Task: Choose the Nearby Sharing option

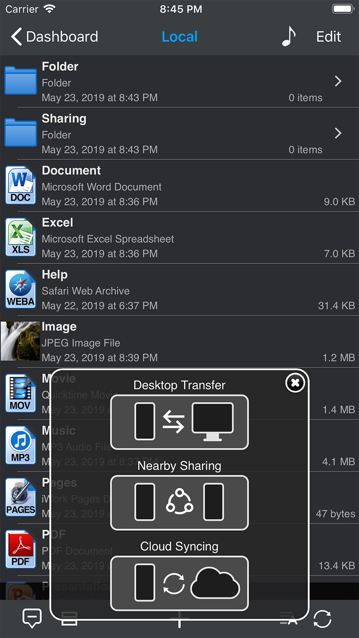Action: 179,503
